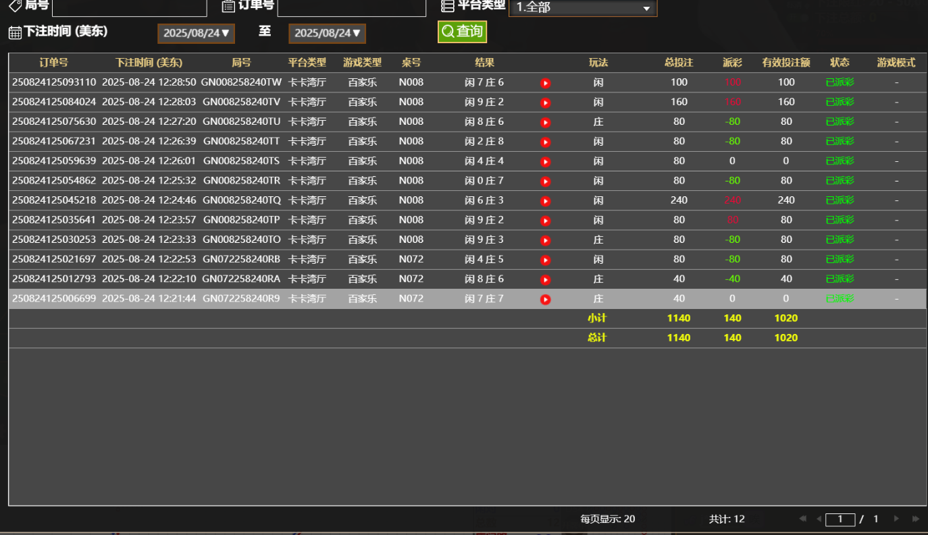The image size is (928, 535).
Task: Click the 订单号 input field
Action: (351, 7)
